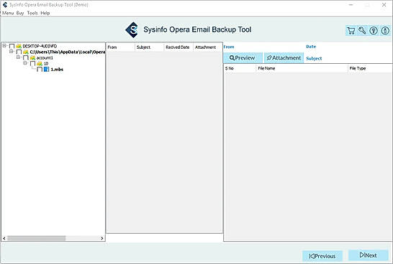Click the File Name column header
This screenshot has height=264, width=393.
[x=302, y=68]
